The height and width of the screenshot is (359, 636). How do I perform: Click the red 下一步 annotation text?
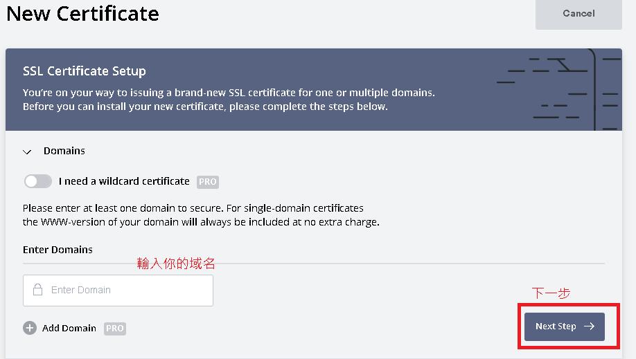coord(551,293)
